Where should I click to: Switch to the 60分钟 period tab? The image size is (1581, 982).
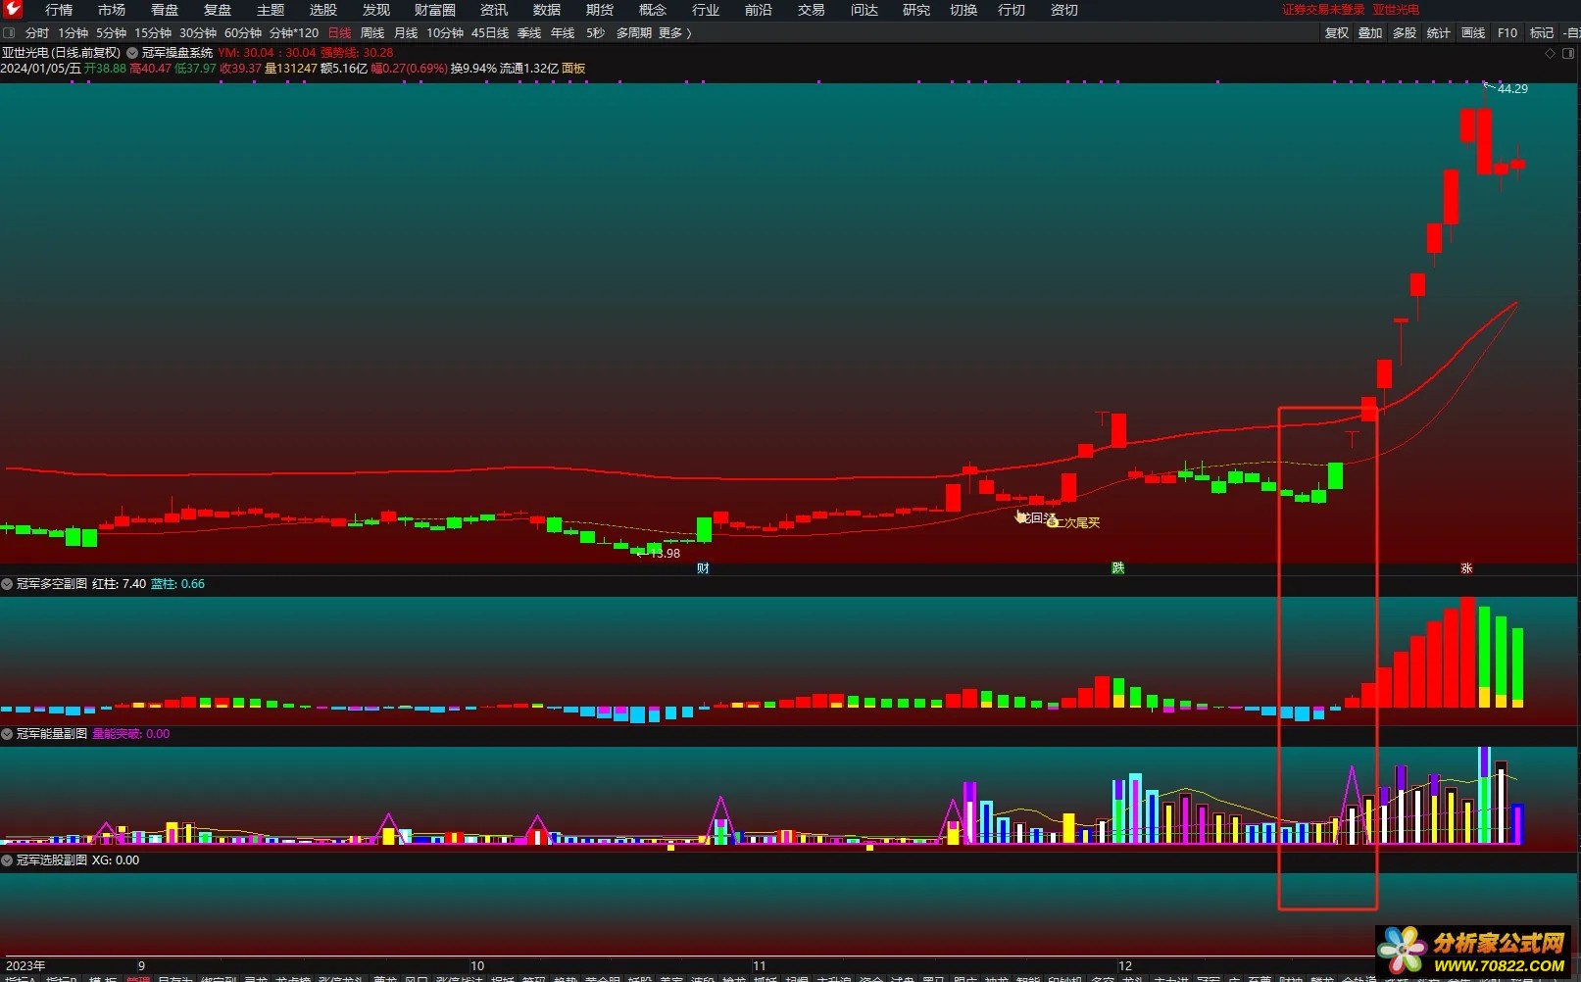coord(243,33)
